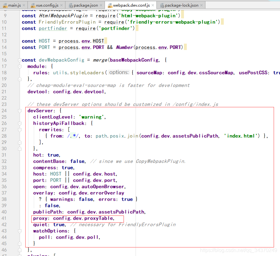Click the 'publicPath' property on line 40
The image size is (280, 256).
[x=47, y=212]
